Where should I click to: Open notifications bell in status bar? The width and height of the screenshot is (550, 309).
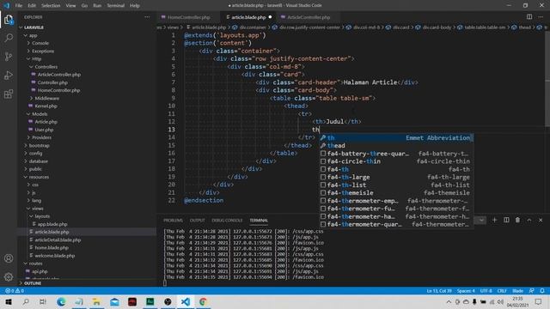[542, 291]
